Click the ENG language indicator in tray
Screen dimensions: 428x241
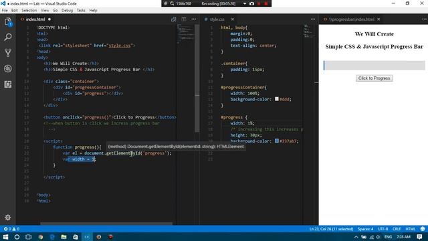[x=388, y=237]
